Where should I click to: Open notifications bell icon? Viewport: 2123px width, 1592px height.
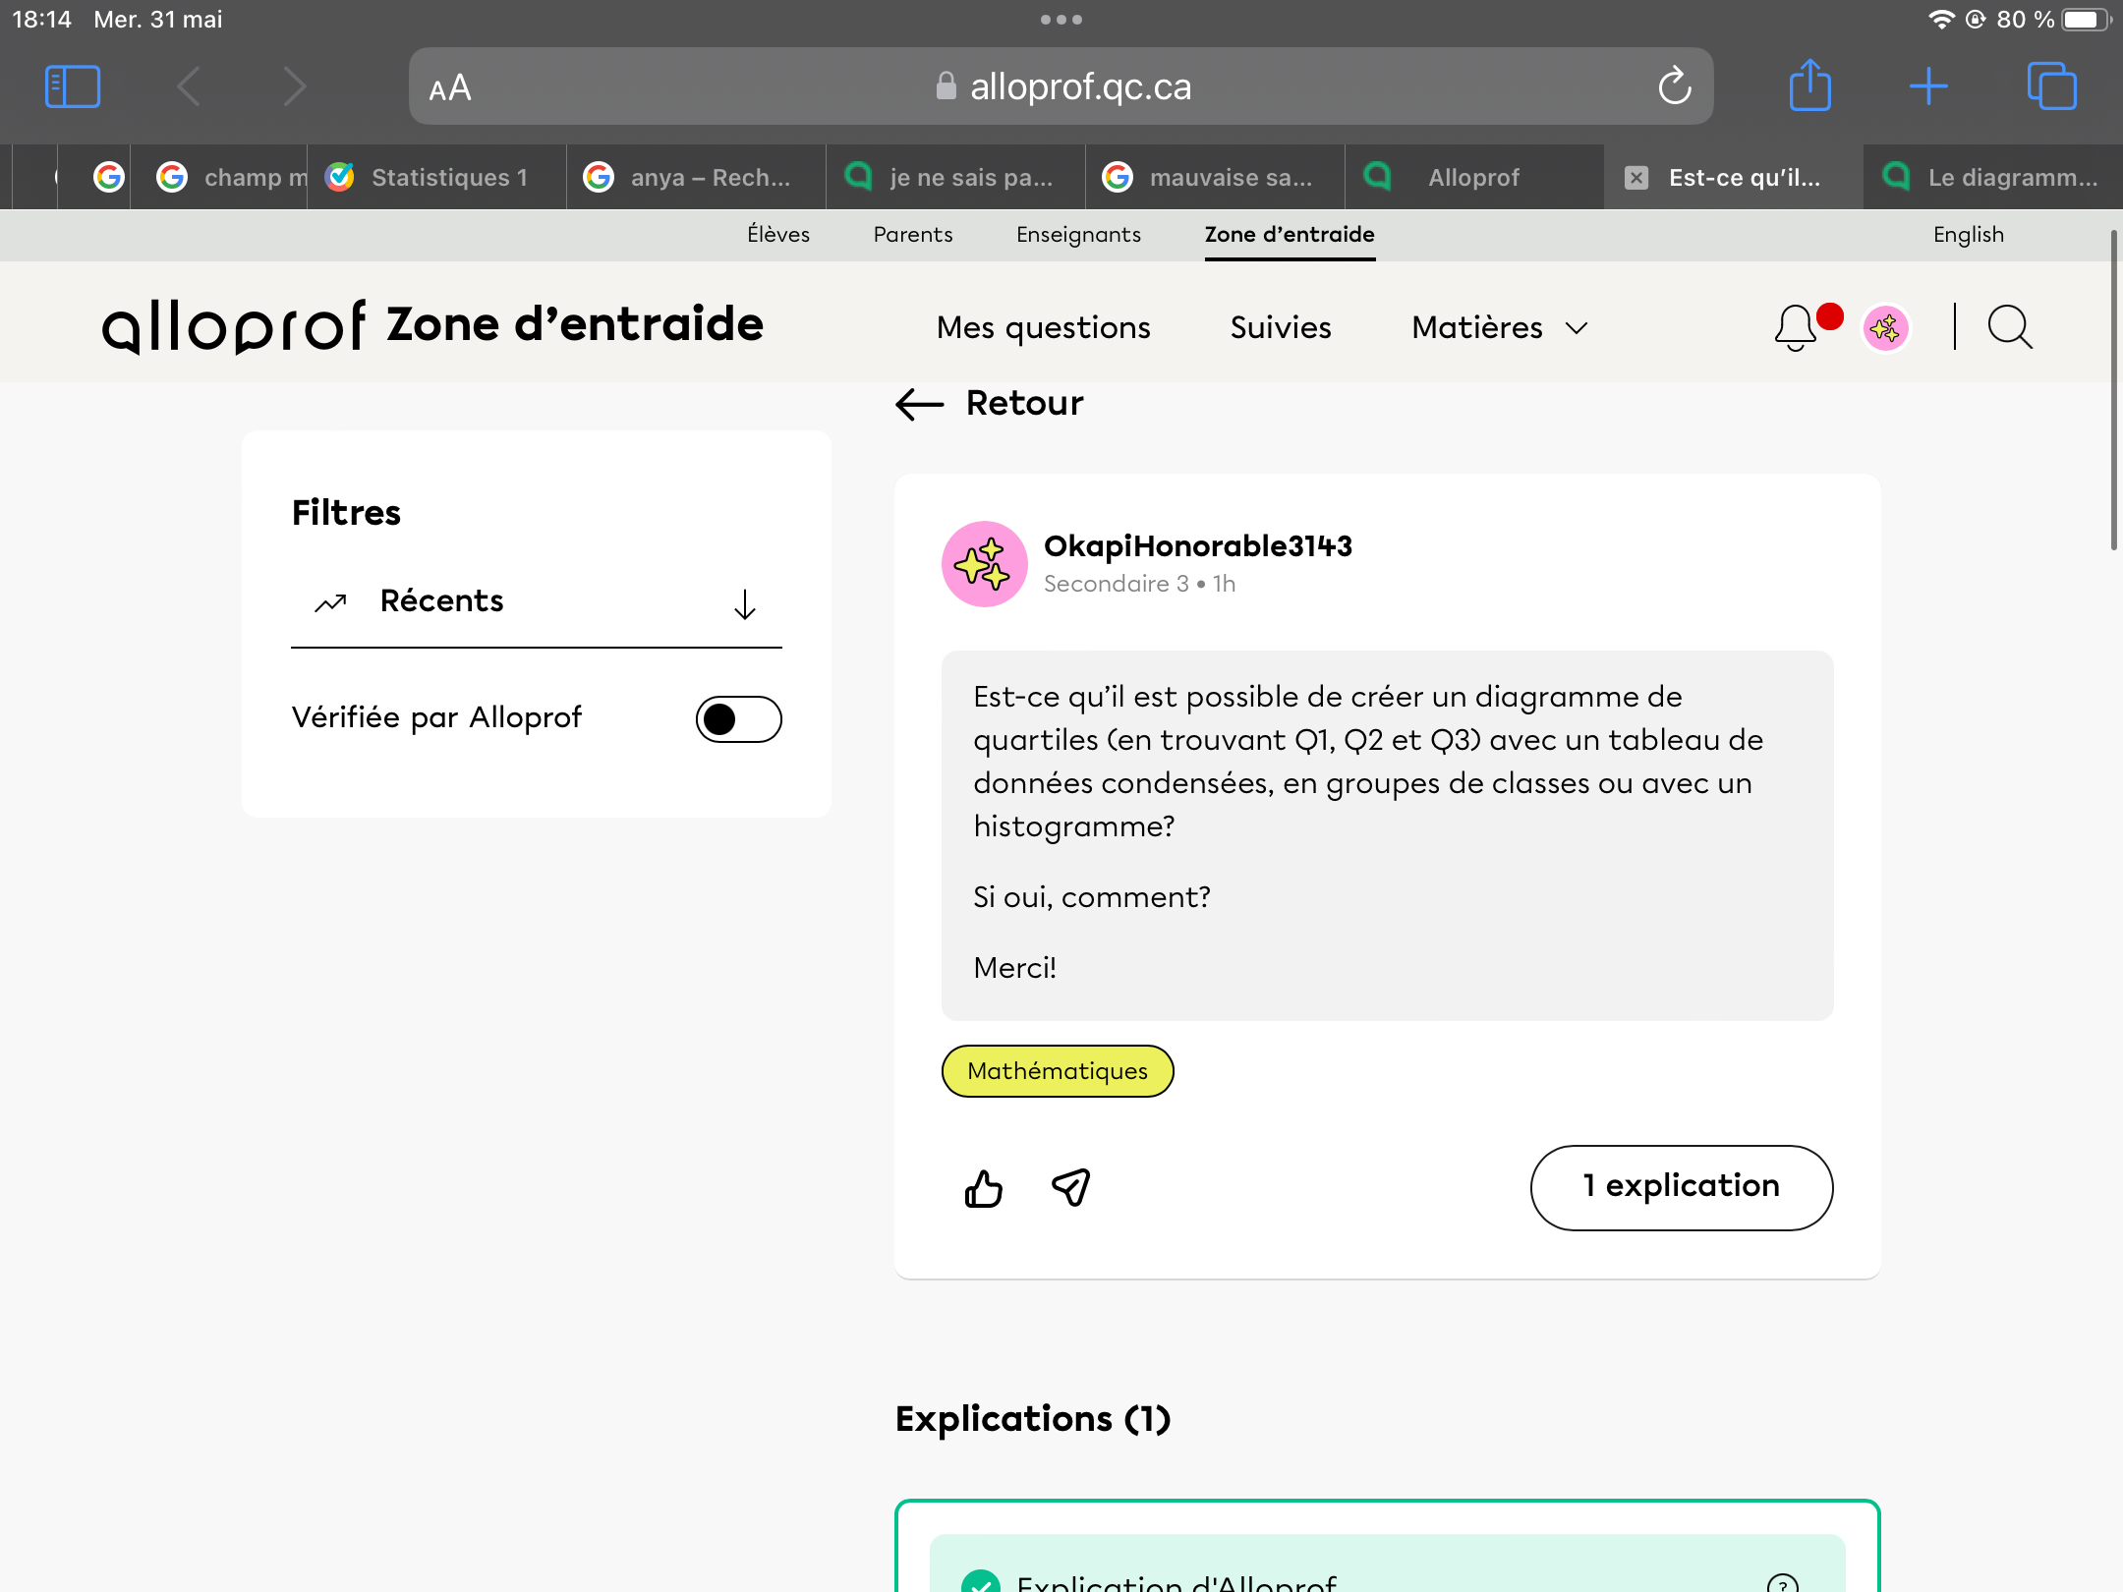[1795, 327]
